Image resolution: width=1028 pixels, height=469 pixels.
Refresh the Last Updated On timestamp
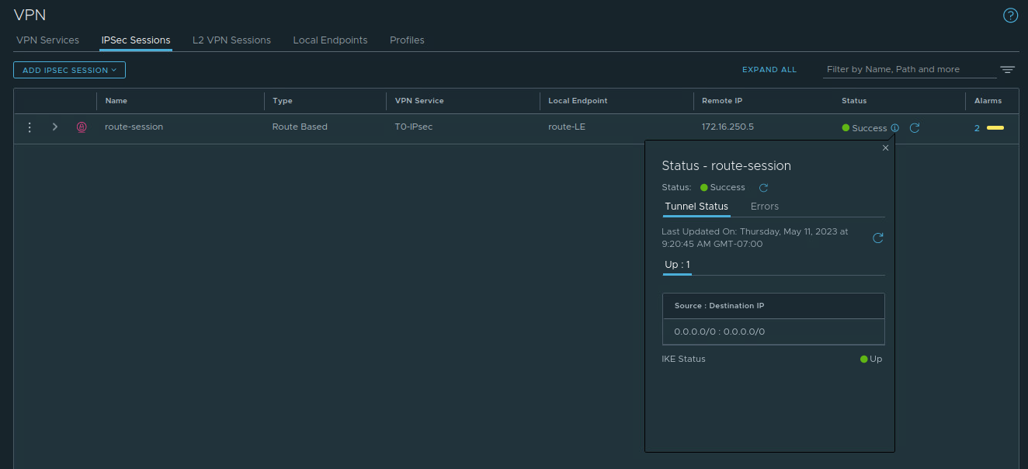pos(878,238)
